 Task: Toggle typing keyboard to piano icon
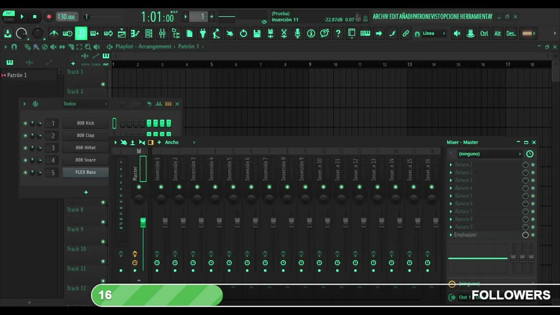coord(365,33)
